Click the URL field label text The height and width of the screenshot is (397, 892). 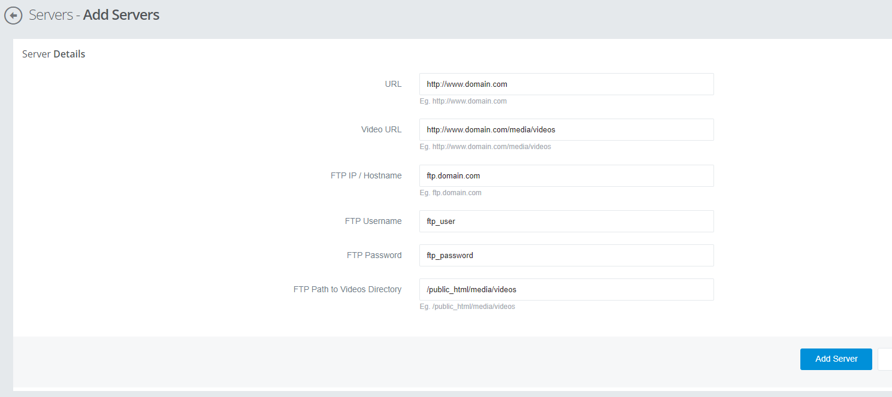tap(393, 84)
